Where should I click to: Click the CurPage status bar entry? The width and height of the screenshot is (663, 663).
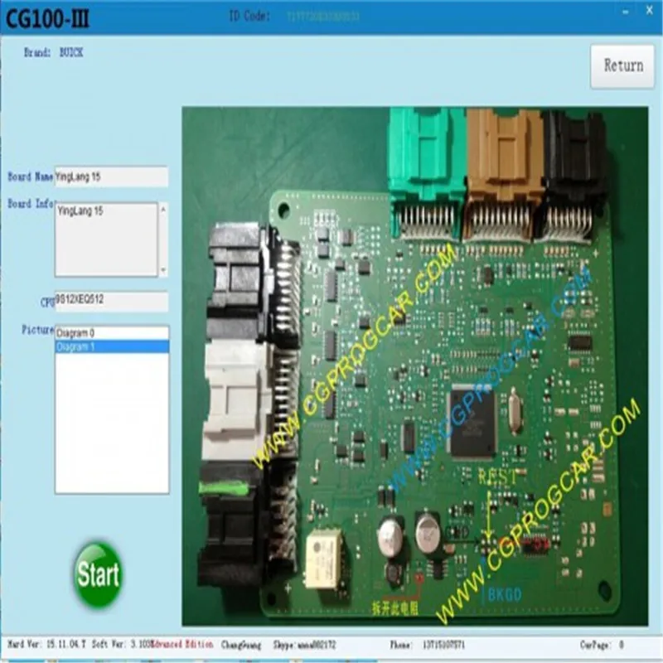point(603,645)
